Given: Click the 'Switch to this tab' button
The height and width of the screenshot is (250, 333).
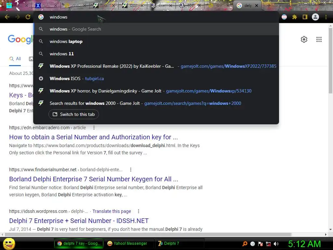Looking at the screenshot, I should (73, 114).
